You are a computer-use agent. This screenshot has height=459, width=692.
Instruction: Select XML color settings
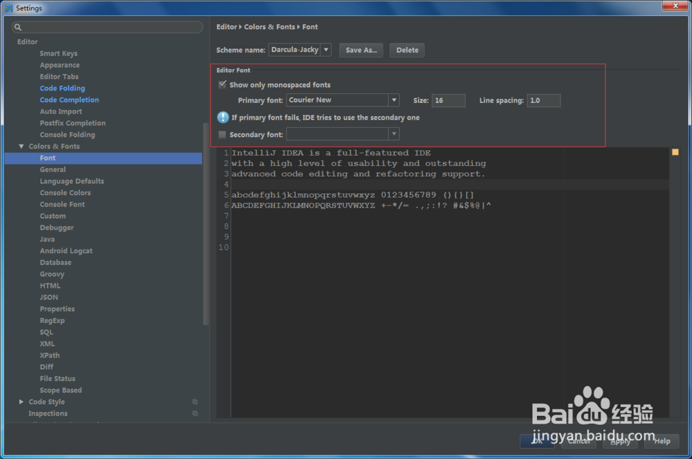tap(47, 344)
